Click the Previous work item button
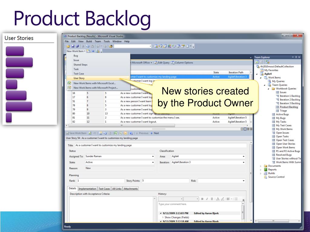 pos(142,133)
